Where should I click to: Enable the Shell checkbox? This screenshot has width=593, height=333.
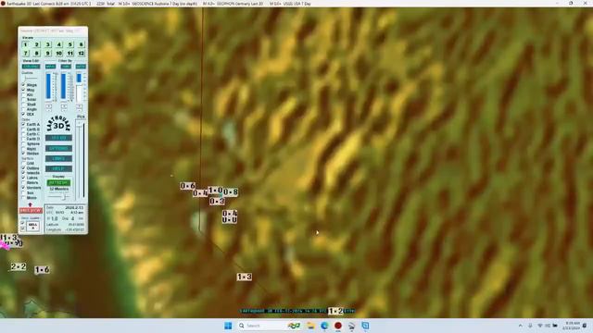coord(23,105)
